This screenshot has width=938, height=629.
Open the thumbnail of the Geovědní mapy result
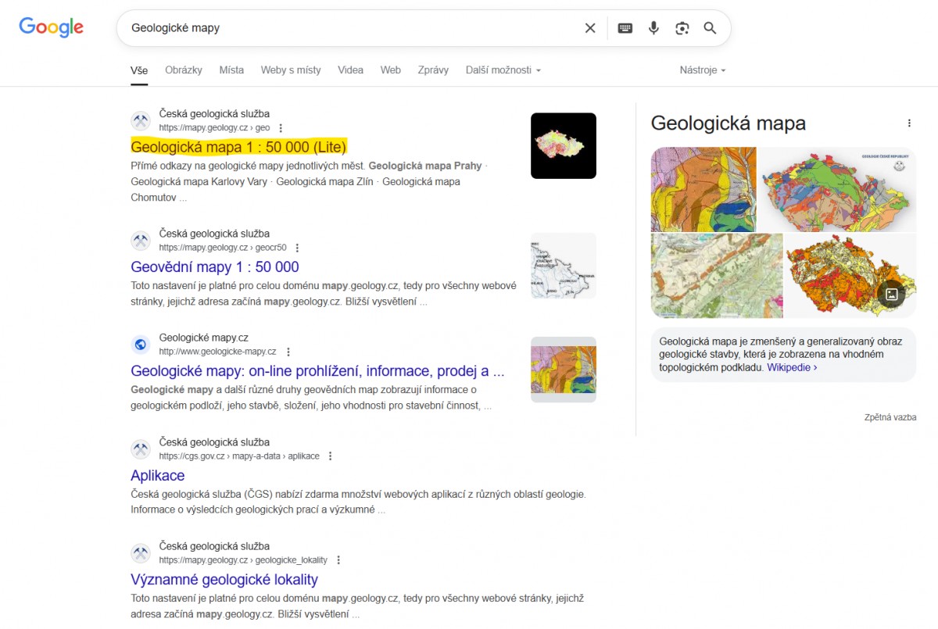(564, 266)
